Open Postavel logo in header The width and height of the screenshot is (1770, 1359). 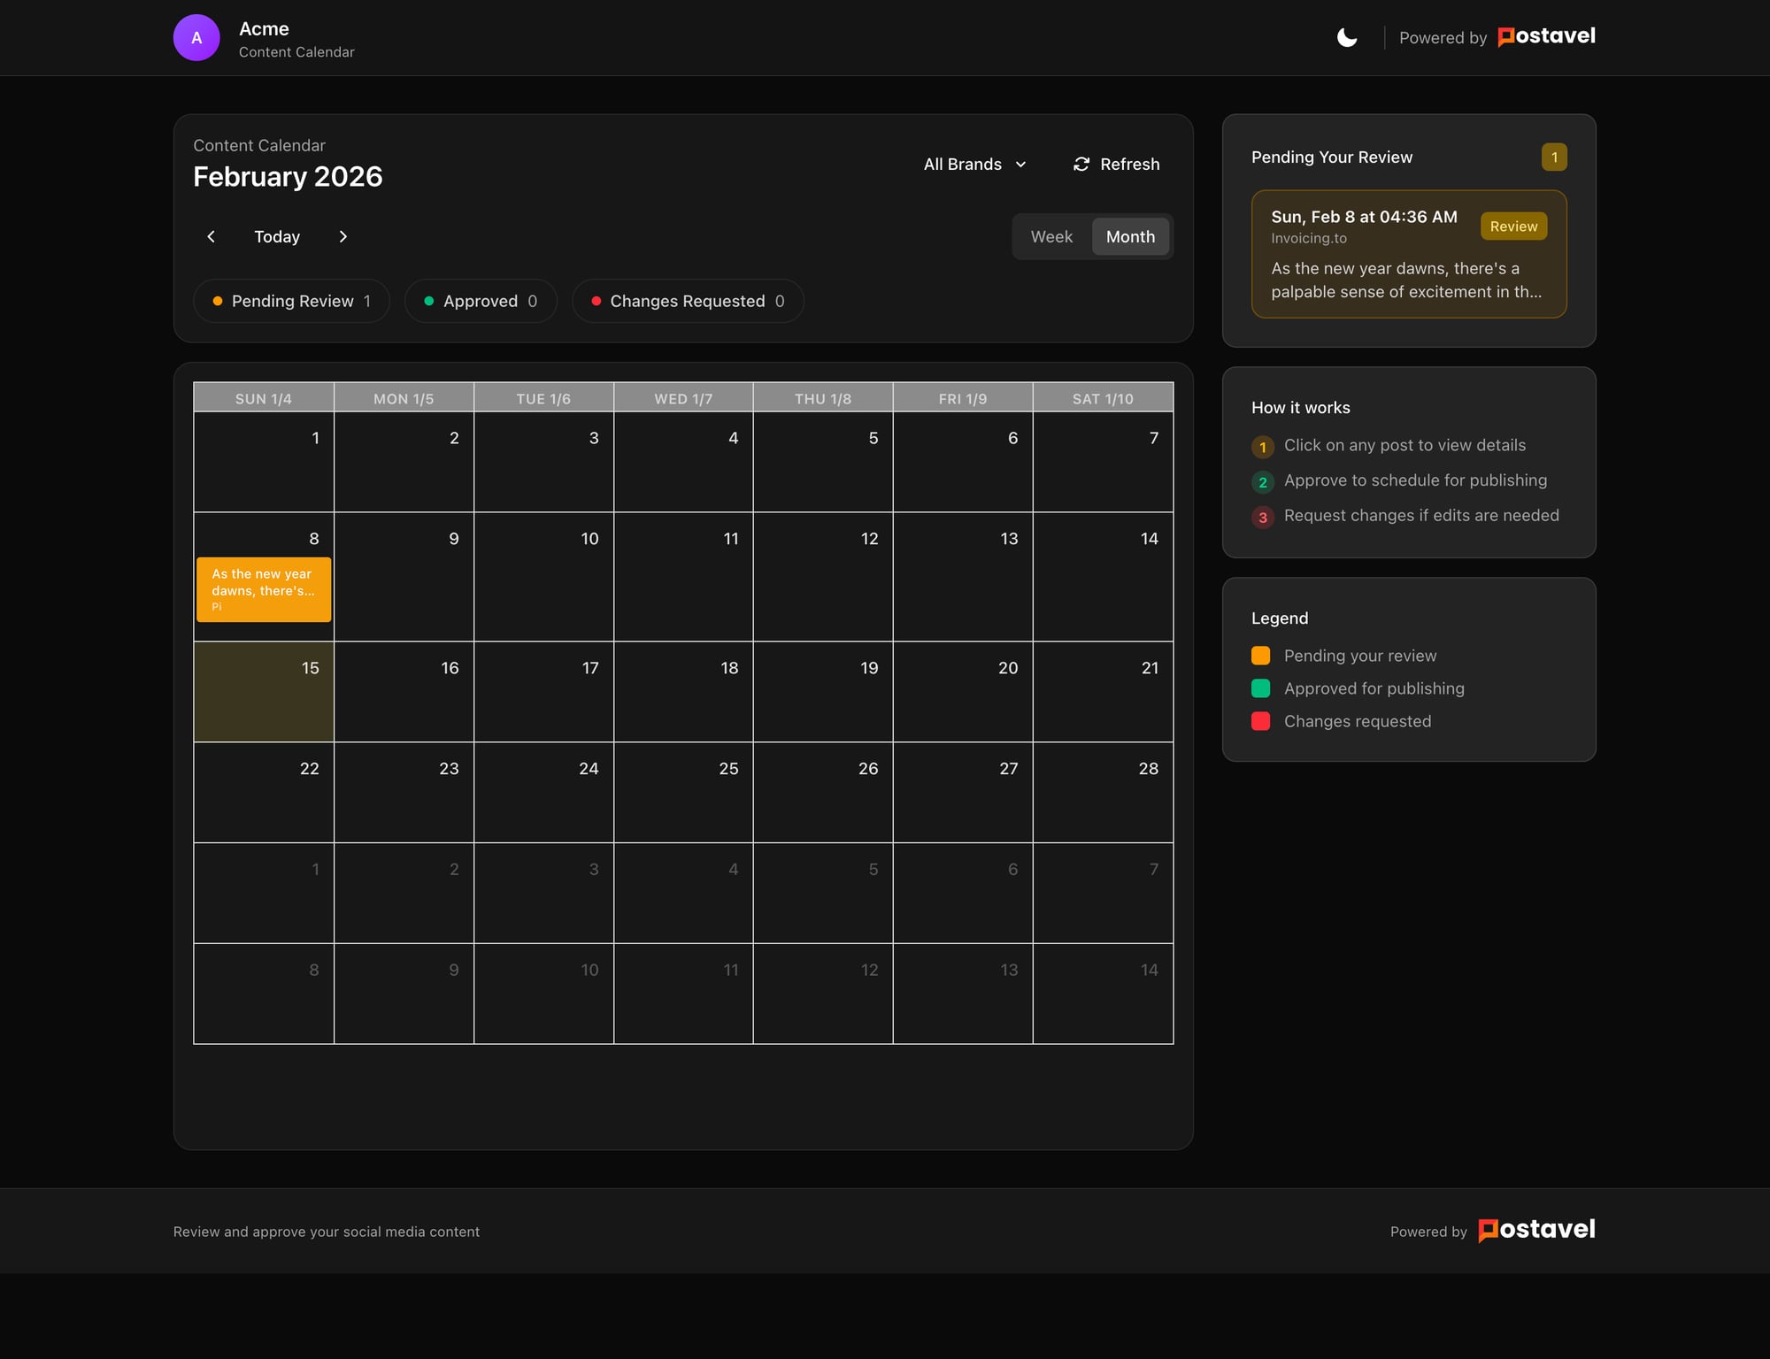pos(1546,36)
